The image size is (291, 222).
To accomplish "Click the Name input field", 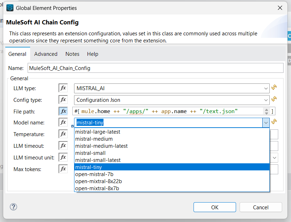I will tap(156, 68).
